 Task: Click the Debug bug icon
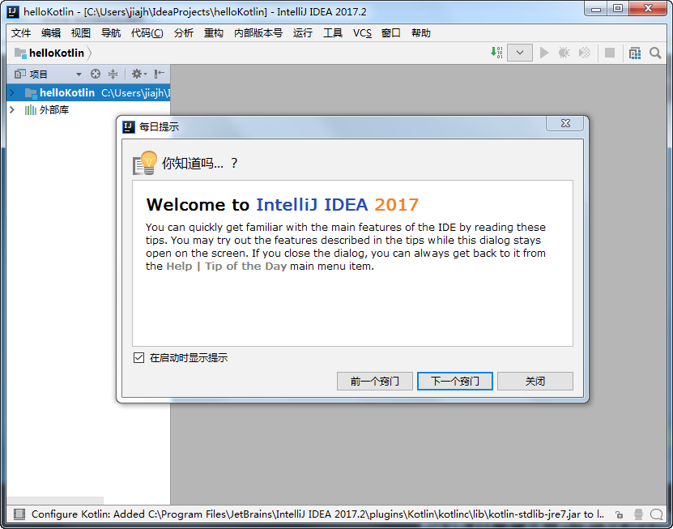point(564,53)
